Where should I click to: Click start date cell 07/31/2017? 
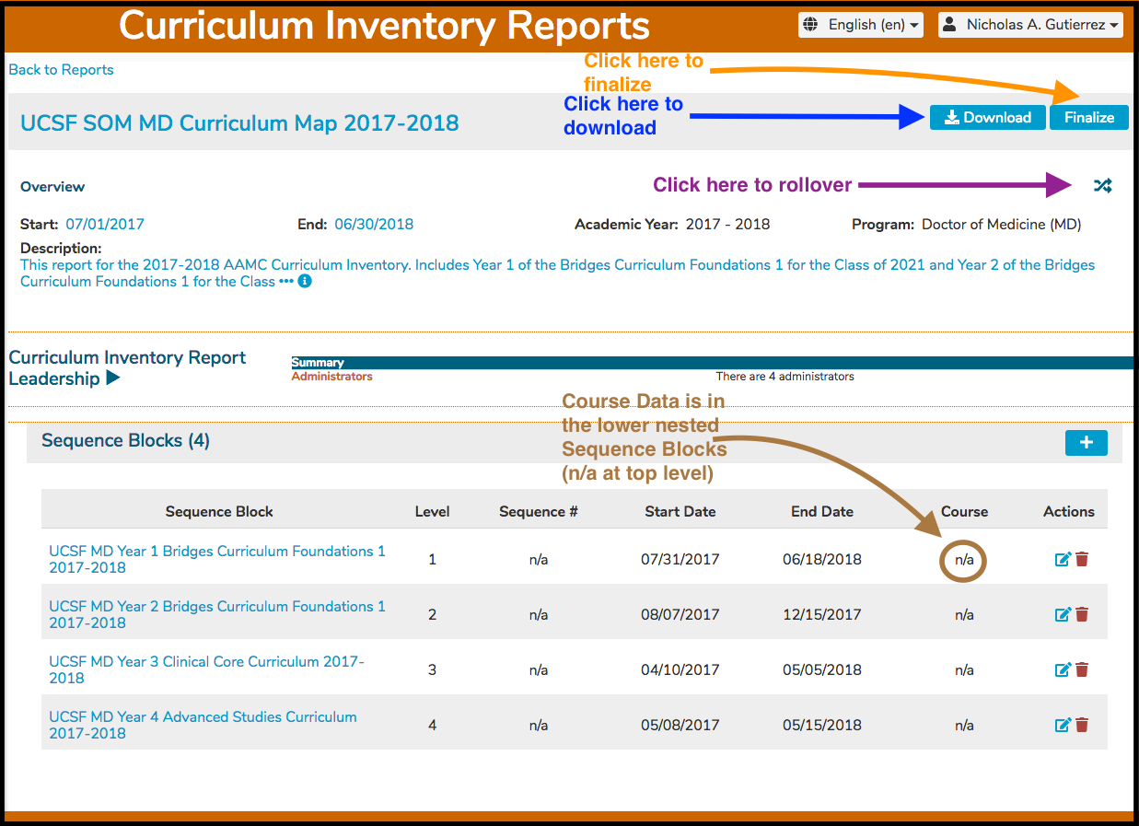(x=680, y=559)
